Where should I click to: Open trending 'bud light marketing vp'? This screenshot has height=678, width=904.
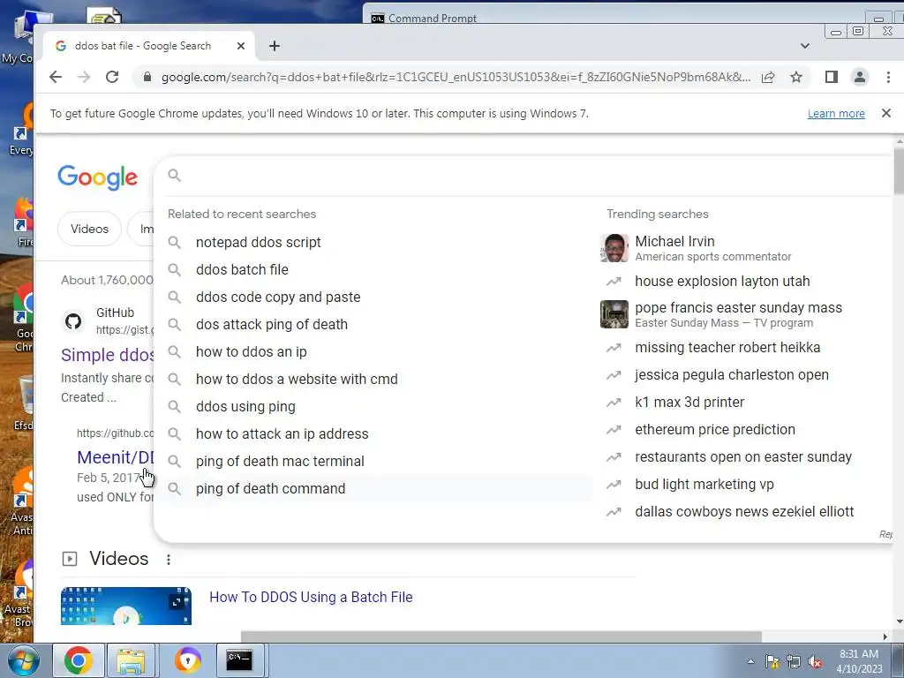coord(704,485)
